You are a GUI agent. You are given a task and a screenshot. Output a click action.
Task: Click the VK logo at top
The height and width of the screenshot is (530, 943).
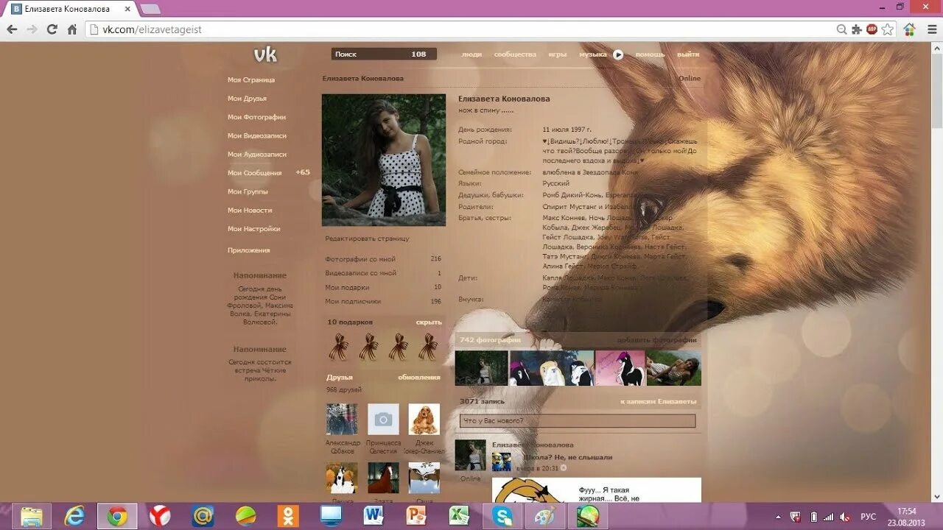265,54
